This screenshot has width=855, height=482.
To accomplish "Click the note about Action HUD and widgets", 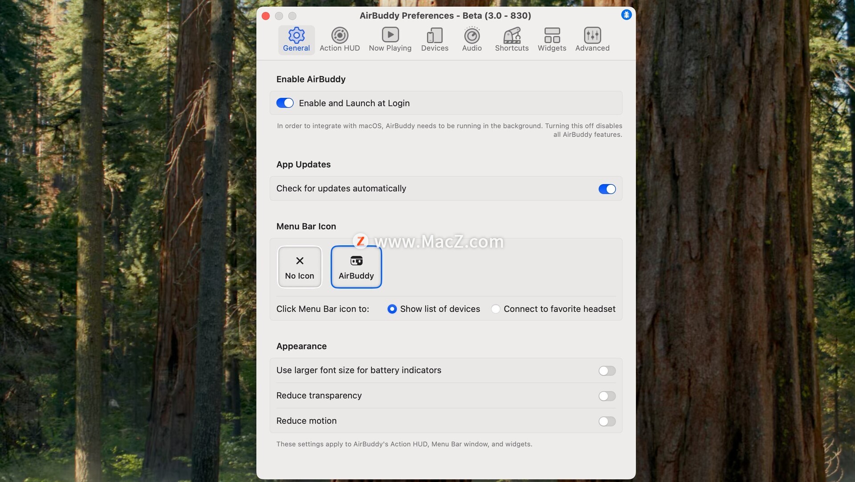I will click(x=404, y=444).
